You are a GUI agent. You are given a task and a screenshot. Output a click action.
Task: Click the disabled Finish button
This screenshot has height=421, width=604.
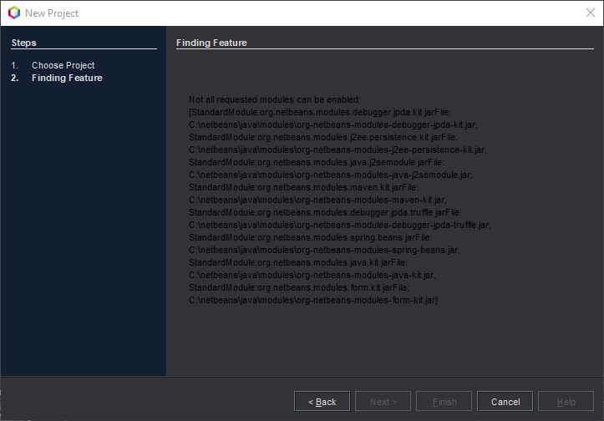tap(444, 401)
